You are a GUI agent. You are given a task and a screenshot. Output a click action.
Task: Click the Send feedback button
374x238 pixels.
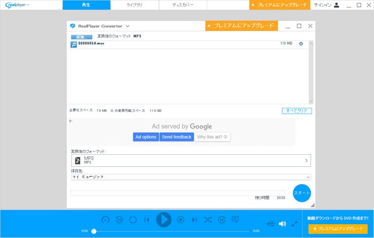coord(177,137)
